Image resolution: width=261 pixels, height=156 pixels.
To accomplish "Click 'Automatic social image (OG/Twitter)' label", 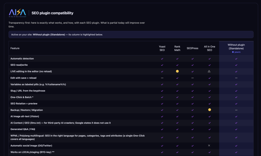I will coord(31,146).
